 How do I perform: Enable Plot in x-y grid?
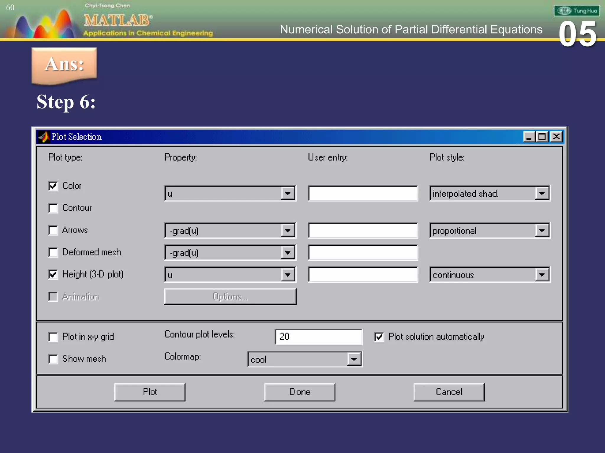53,337
